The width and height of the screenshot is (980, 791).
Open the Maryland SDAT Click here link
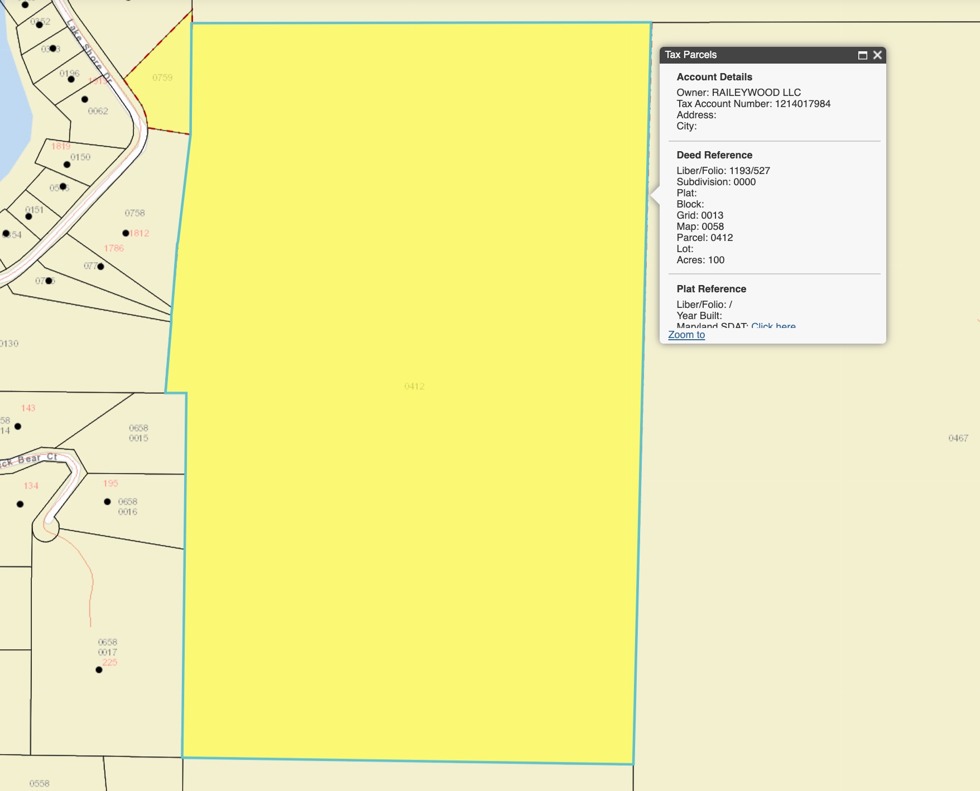773,325
